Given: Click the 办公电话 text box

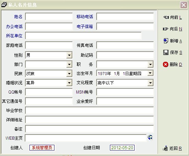Looking at the screenshot, I should pos(49,26).
